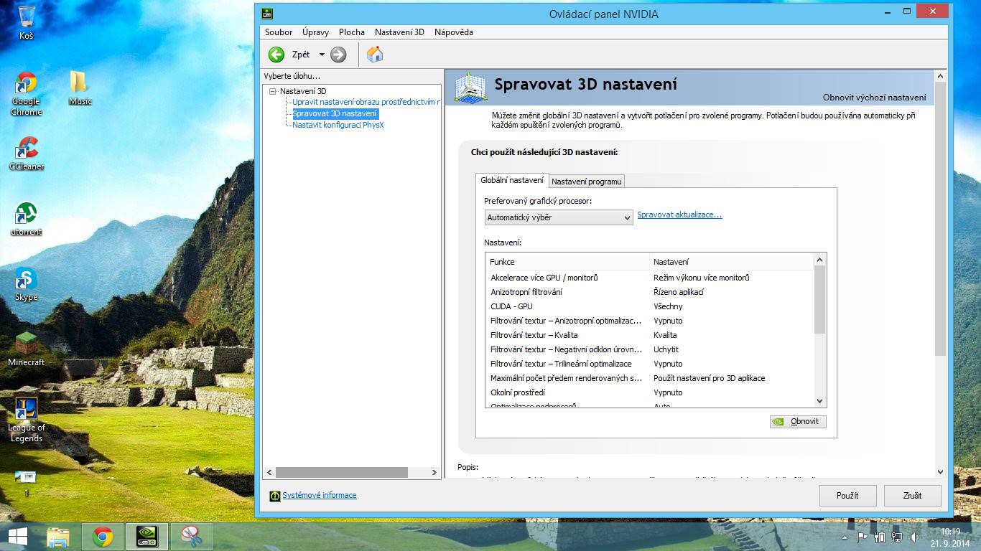Select Filtrování textur – Trilineární optimalizace row
981x551 pixels.
650,364
